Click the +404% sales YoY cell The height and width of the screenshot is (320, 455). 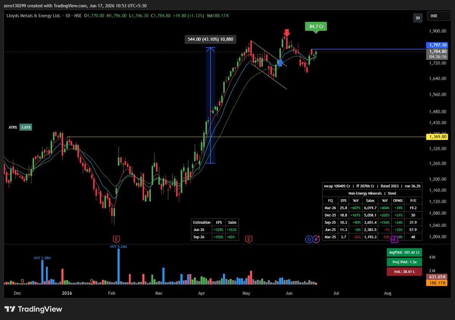click(385, 208)
